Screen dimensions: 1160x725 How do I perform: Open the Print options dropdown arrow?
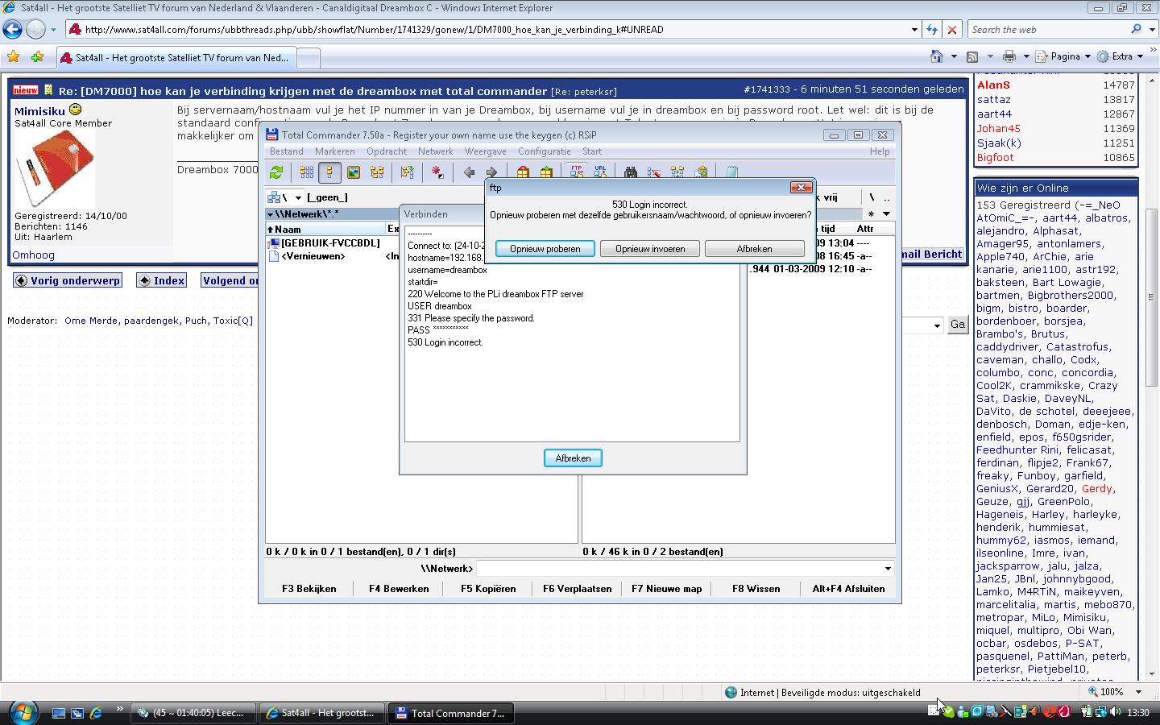[1026, 56]
